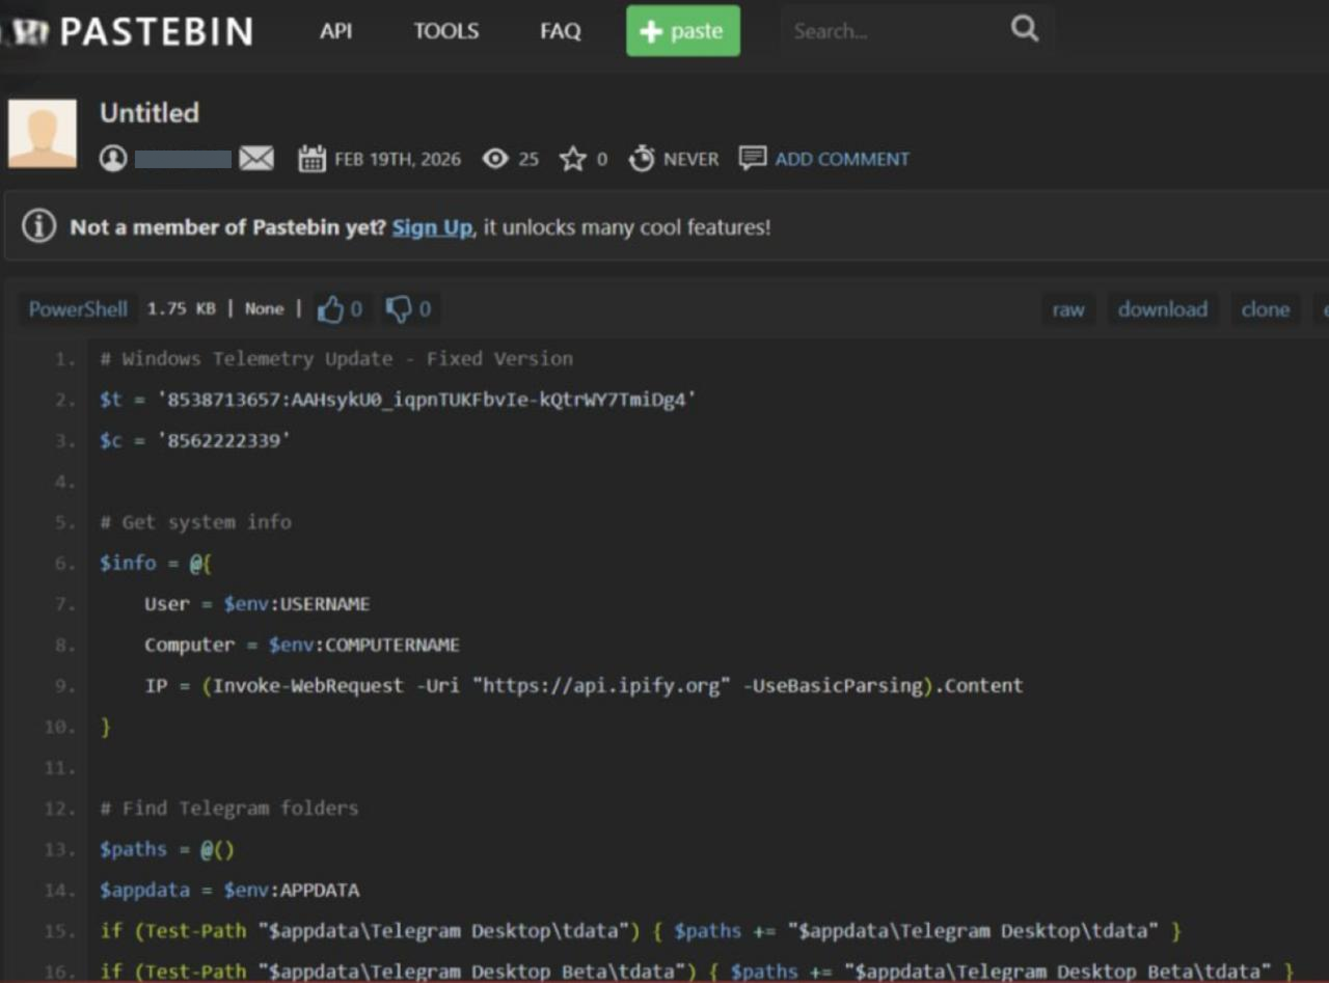Click the info circle icon

39,226
